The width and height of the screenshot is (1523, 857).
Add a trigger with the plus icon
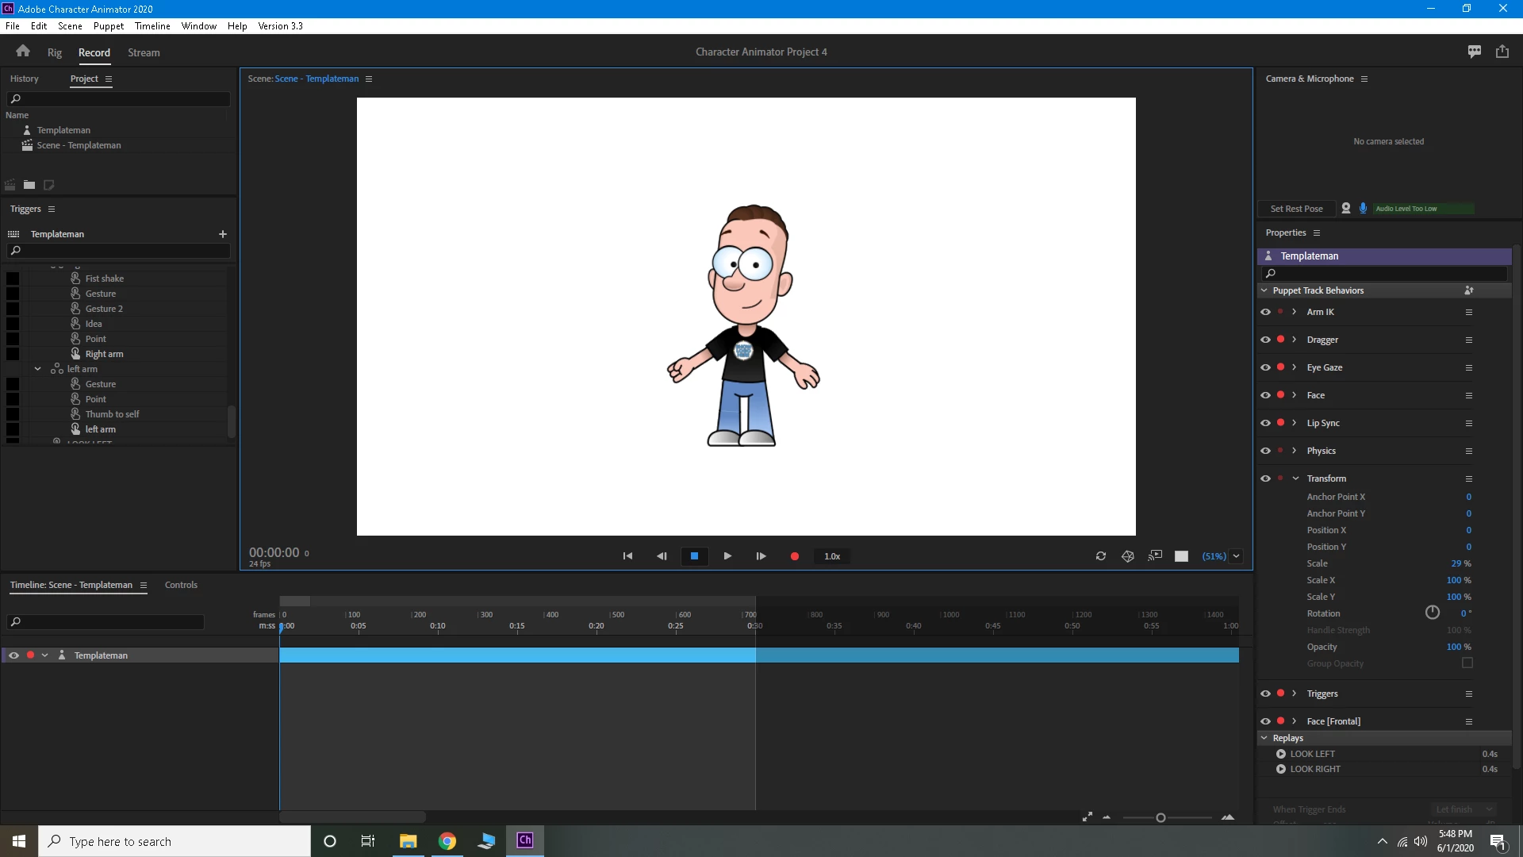click(223, 234)
